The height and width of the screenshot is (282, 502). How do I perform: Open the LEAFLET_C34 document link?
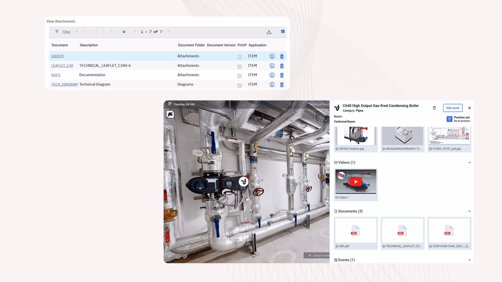(62, 66)
